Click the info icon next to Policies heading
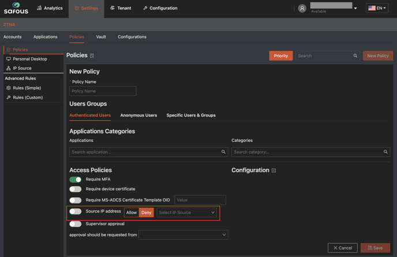Viewport: 397px width, 257px height. pyautogui.click(x=92, y=56)
